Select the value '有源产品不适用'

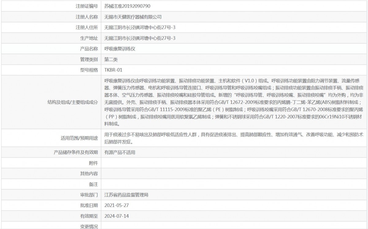(120, 152)
